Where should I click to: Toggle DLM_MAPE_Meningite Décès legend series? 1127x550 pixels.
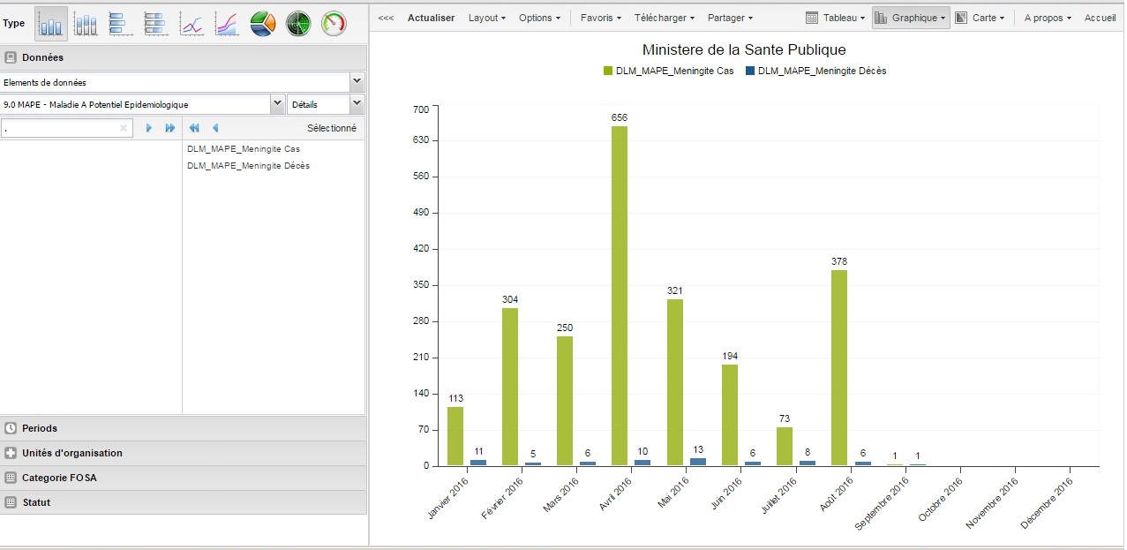click(815, 71)
